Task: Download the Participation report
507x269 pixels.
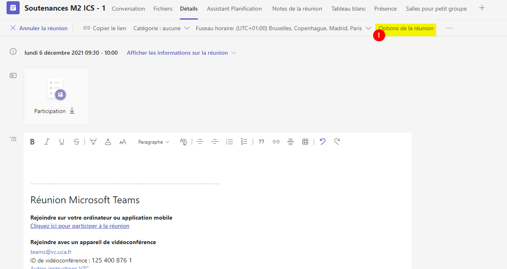Action: [x=72, y=110]
